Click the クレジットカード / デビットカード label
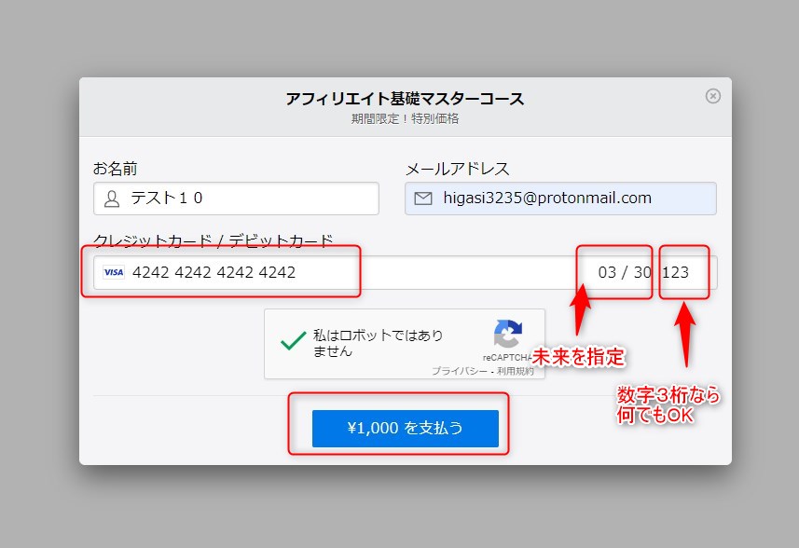Screen dimensions: 799x548 click(x=213, y=241)
